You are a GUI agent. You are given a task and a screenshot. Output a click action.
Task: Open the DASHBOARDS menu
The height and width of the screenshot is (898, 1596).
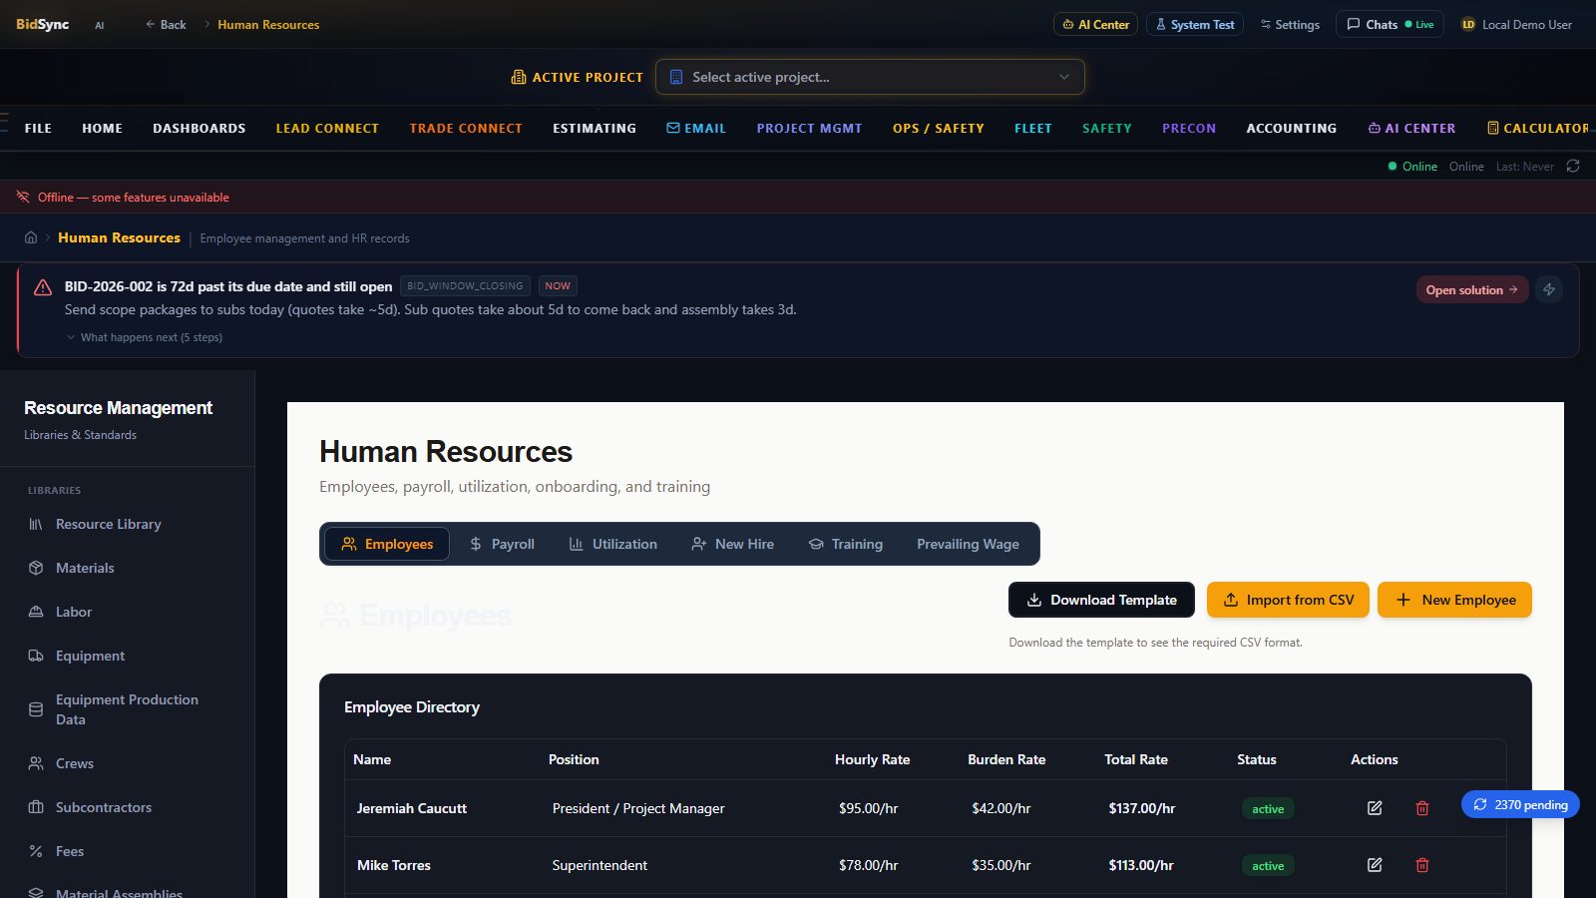pyautogui.click(x=199, y=128)
